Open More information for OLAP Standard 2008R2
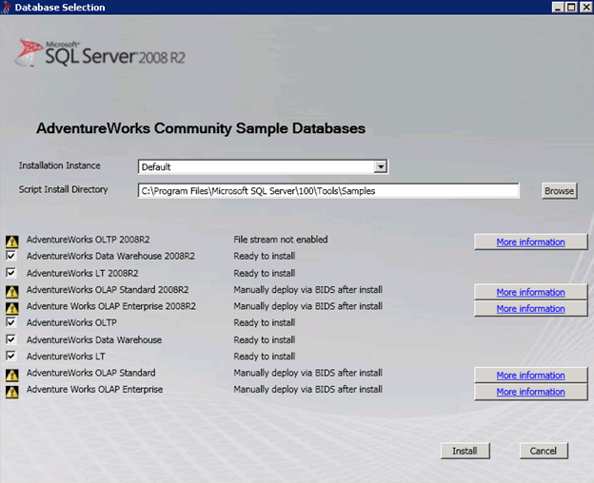Screen dimensions: 594x483 point(531,292)
